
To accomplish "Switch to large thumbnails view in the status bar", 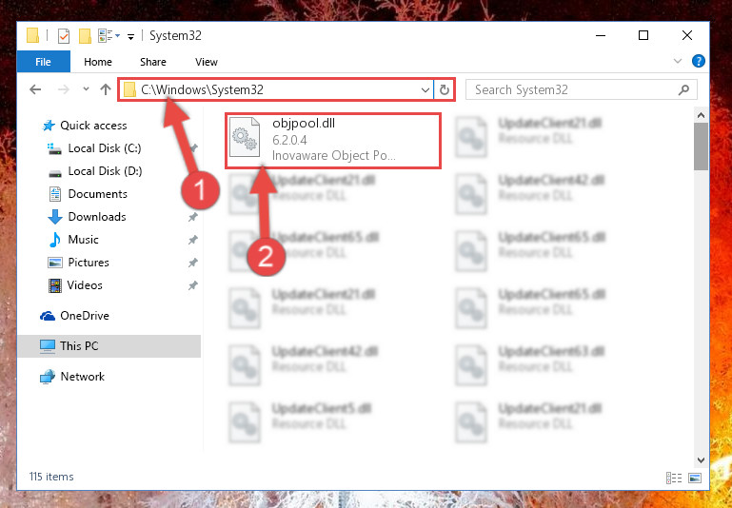I will [x=695, y=478].
